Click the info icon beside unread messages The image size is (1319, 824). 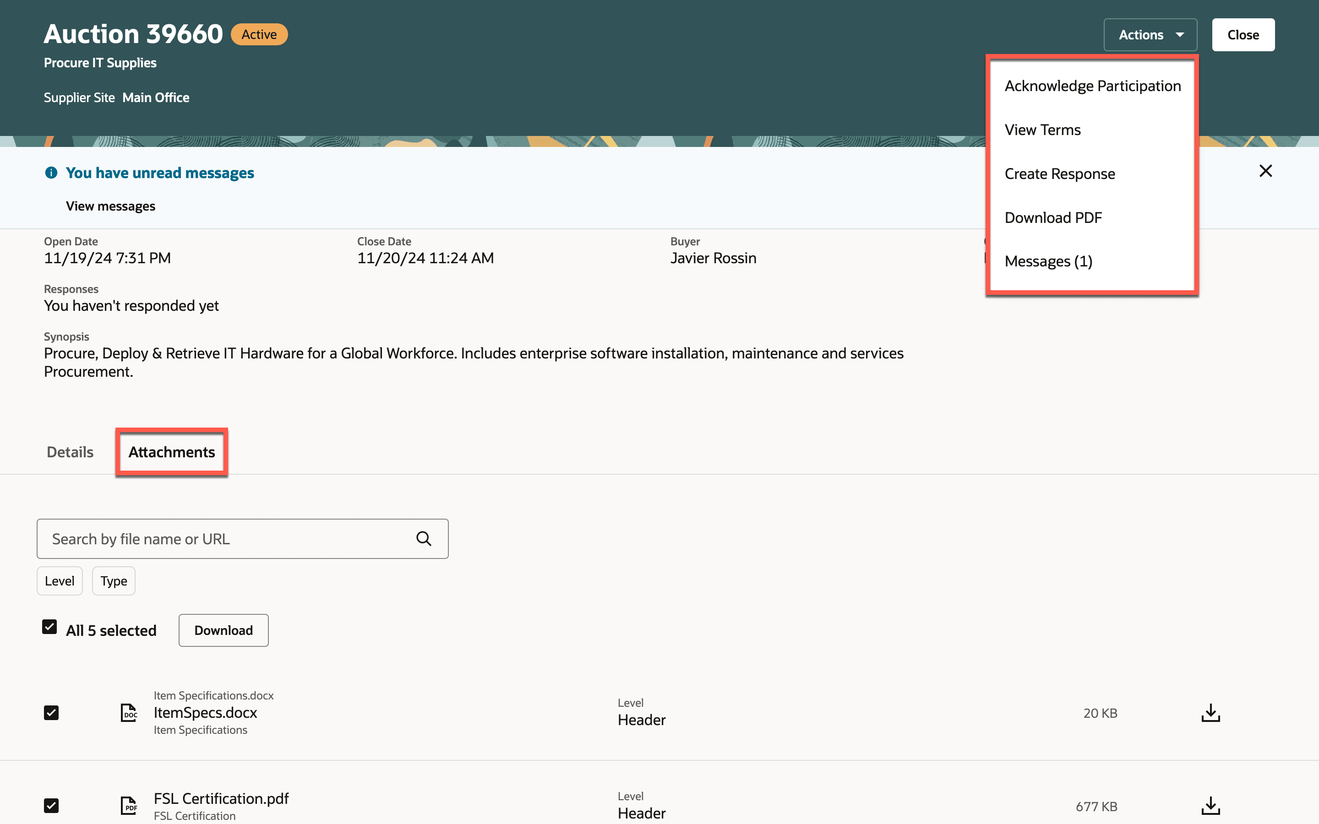[51, 173]
